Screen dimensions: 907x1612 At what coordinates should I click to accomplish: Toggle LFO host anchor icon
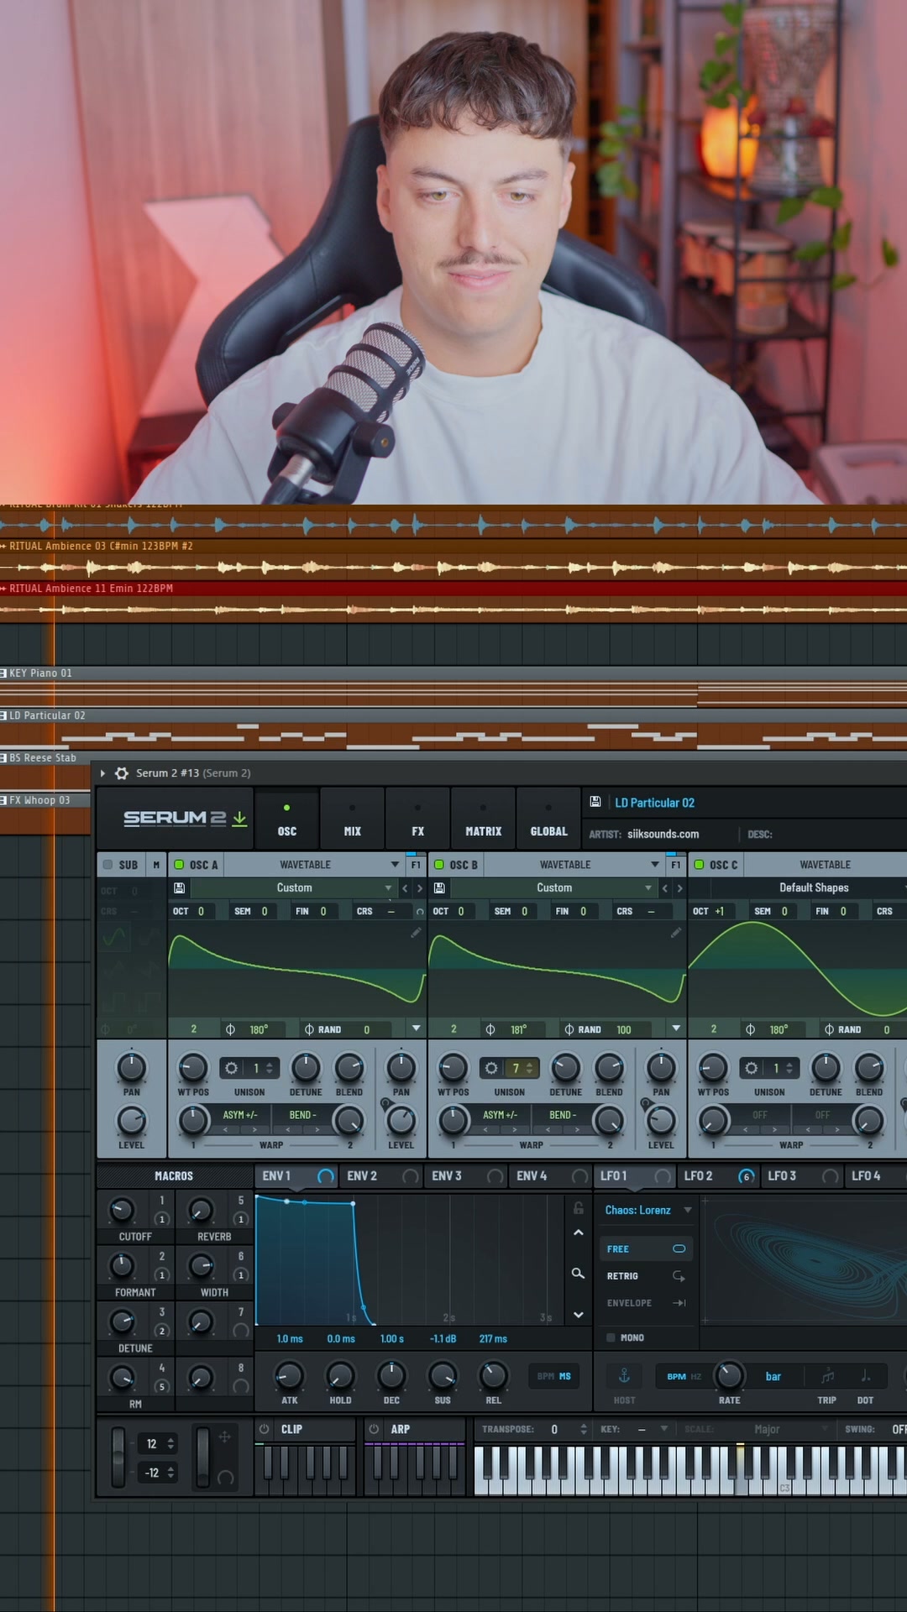point(624,1376)
